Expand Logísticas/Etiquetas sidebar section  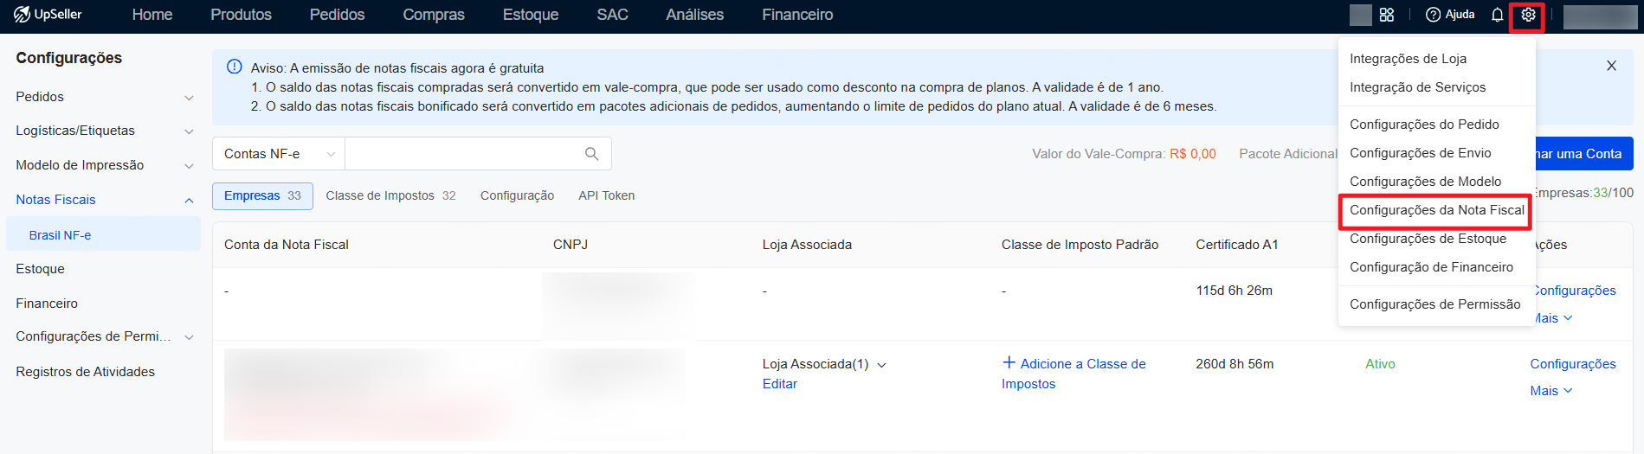tap(103, 131)
